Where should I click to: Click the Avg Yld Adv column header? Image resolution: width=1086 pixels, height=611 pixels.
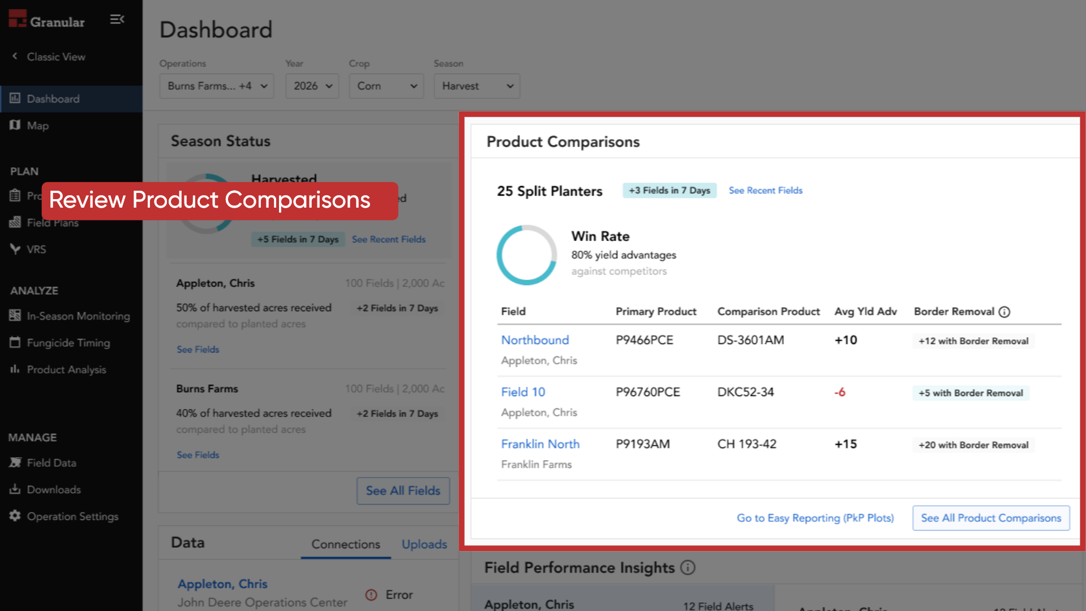click(865, 312)
